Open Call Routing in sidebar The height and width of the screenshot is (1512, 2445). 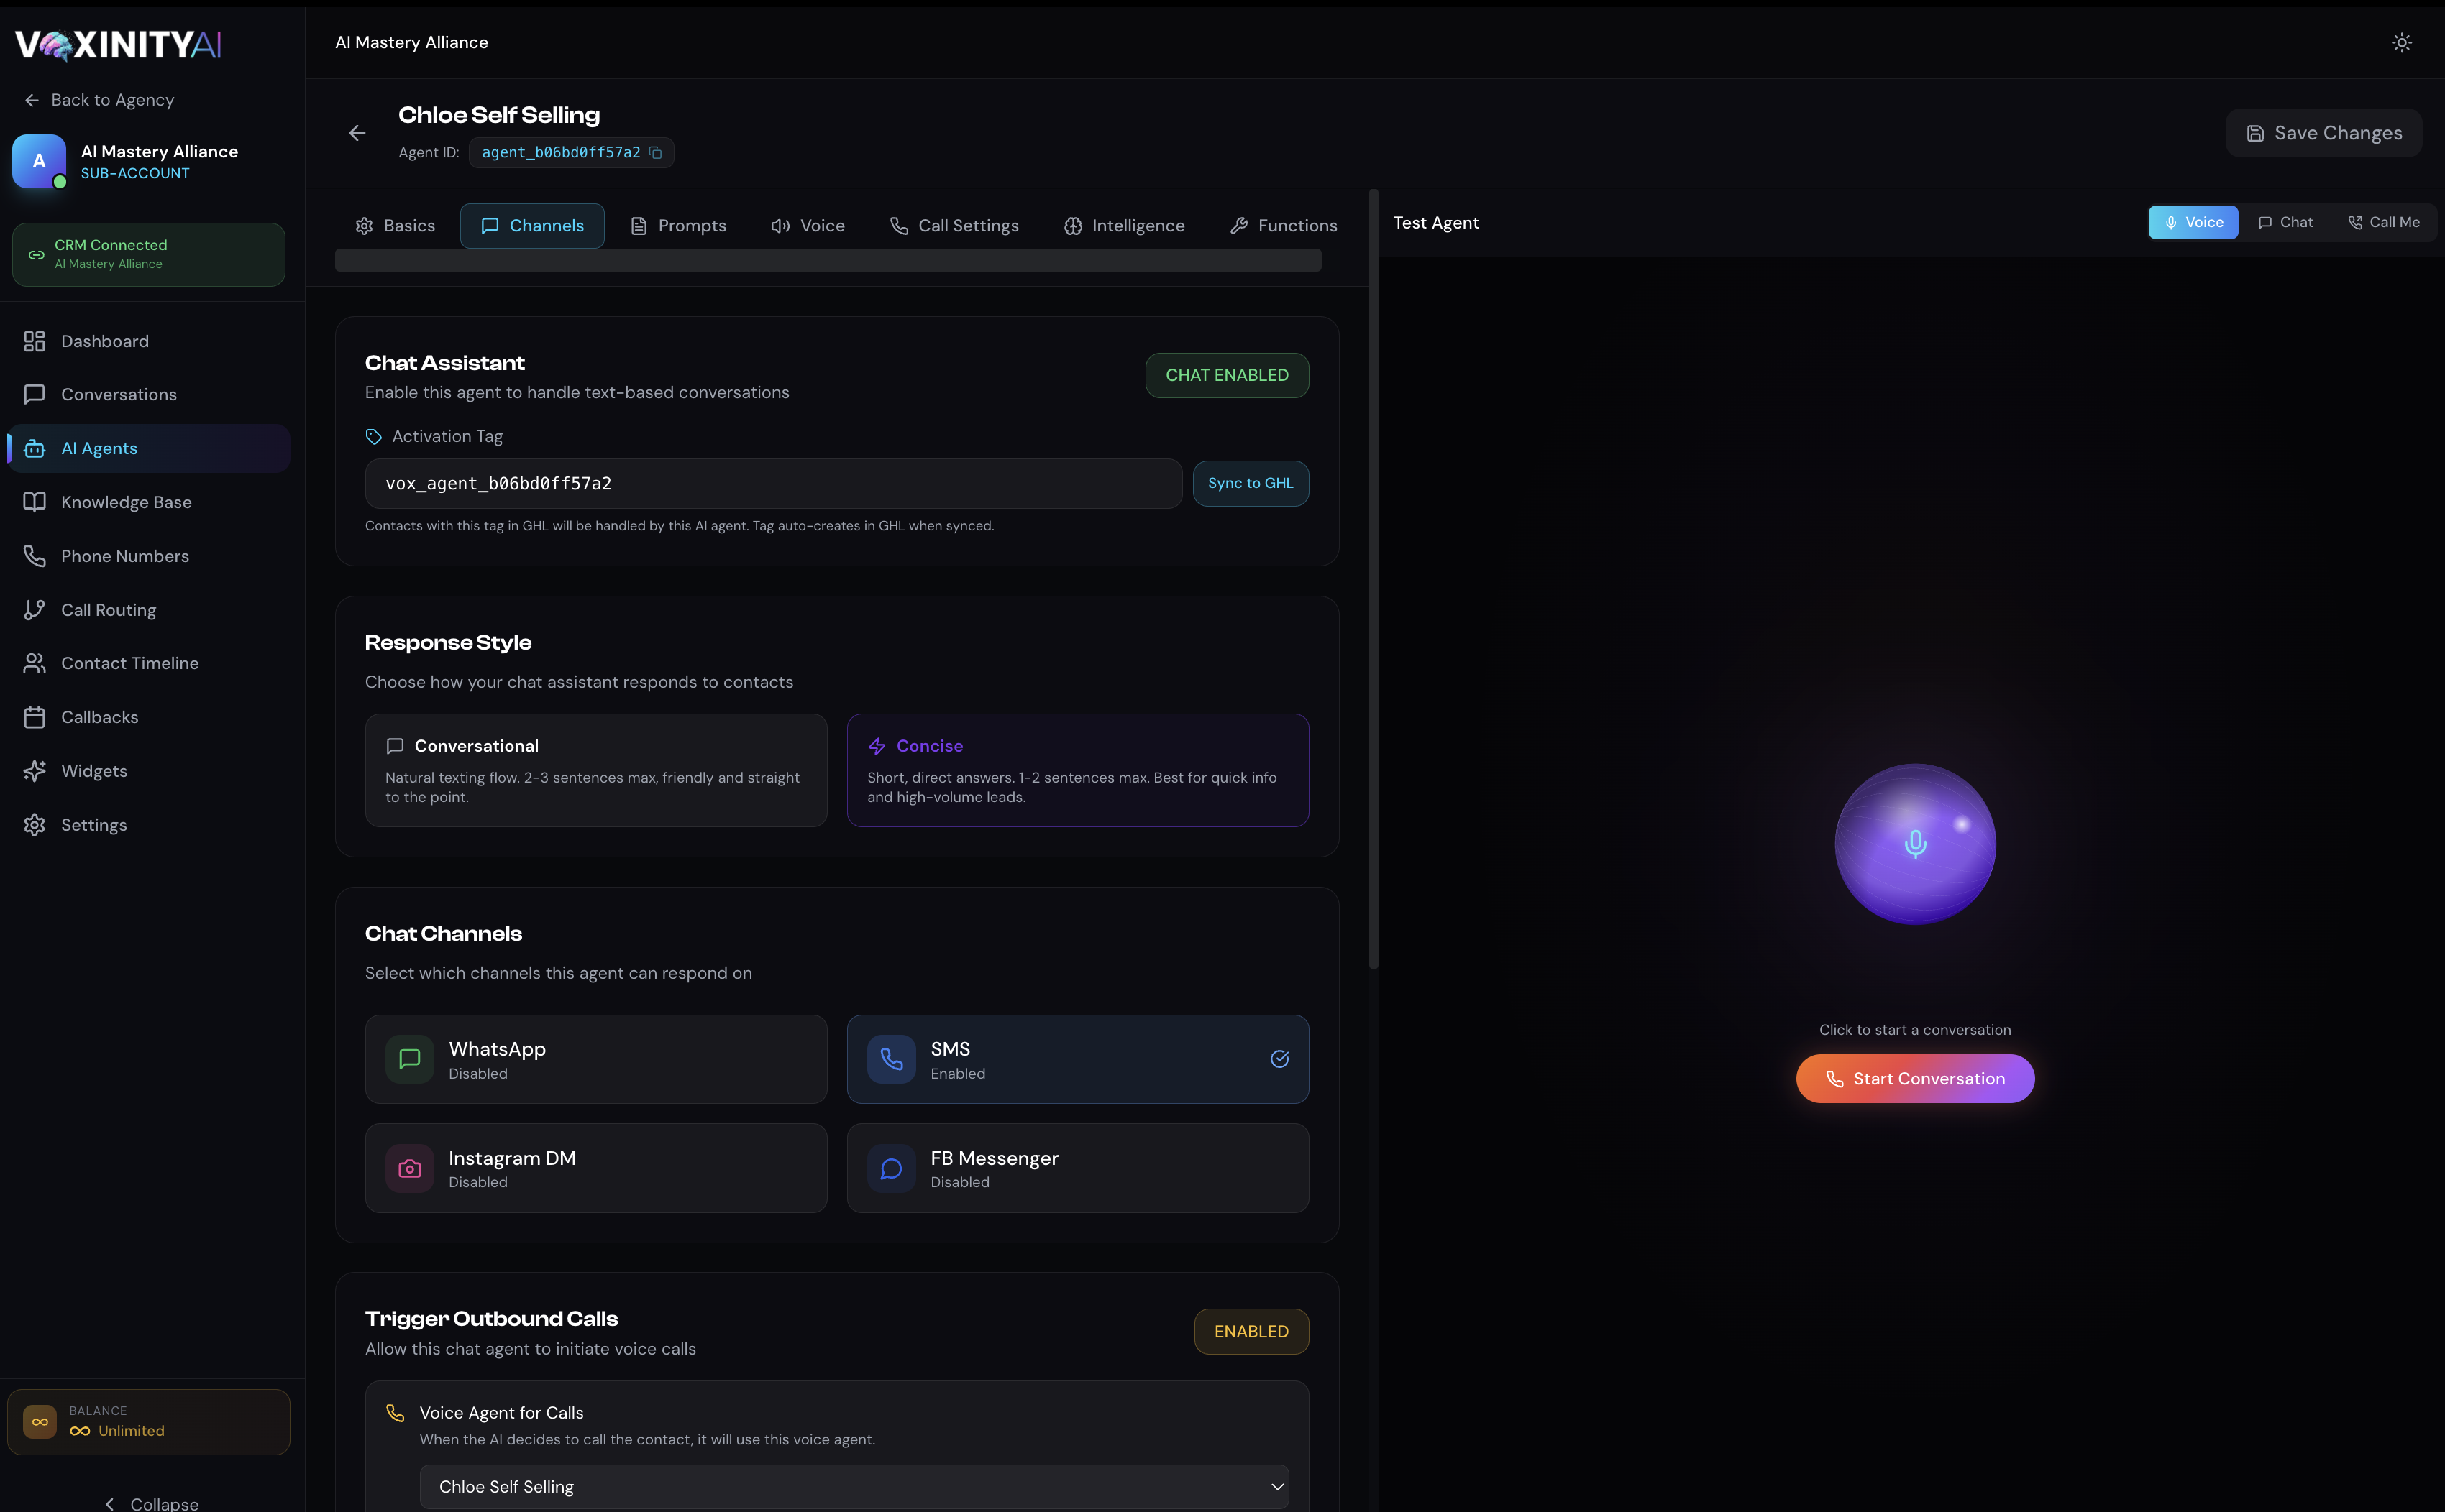pyautogui.click(x=148, y=610)
